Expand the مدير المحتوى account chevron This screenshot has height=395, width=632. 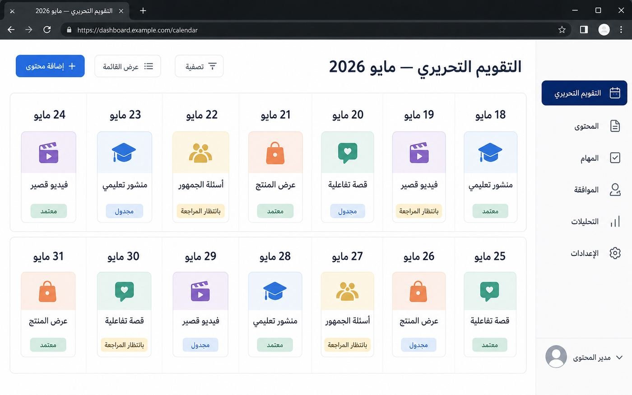[619, 358]
